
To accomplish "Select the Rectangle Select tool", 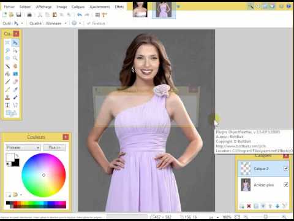I will click(x=7, y=42).
